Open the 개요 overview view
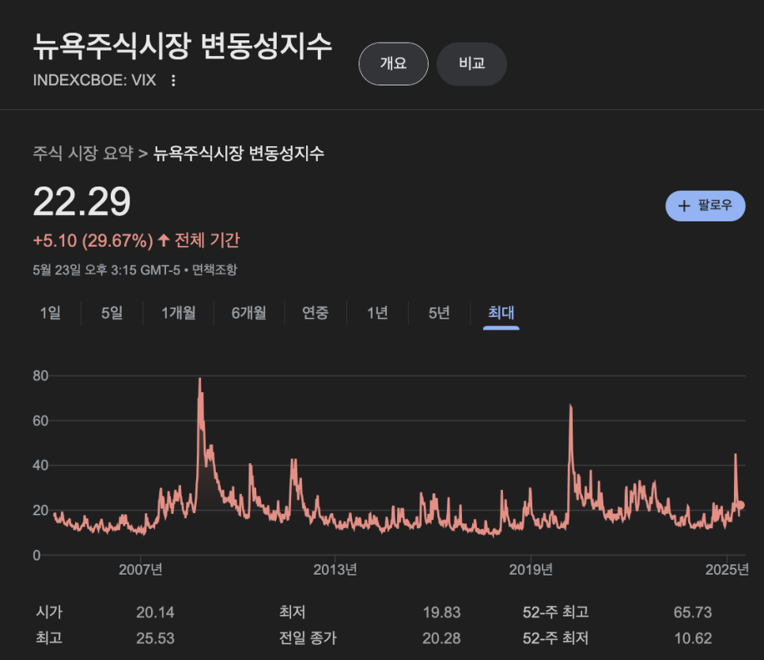The image size is (764, 660). (393, 64)
